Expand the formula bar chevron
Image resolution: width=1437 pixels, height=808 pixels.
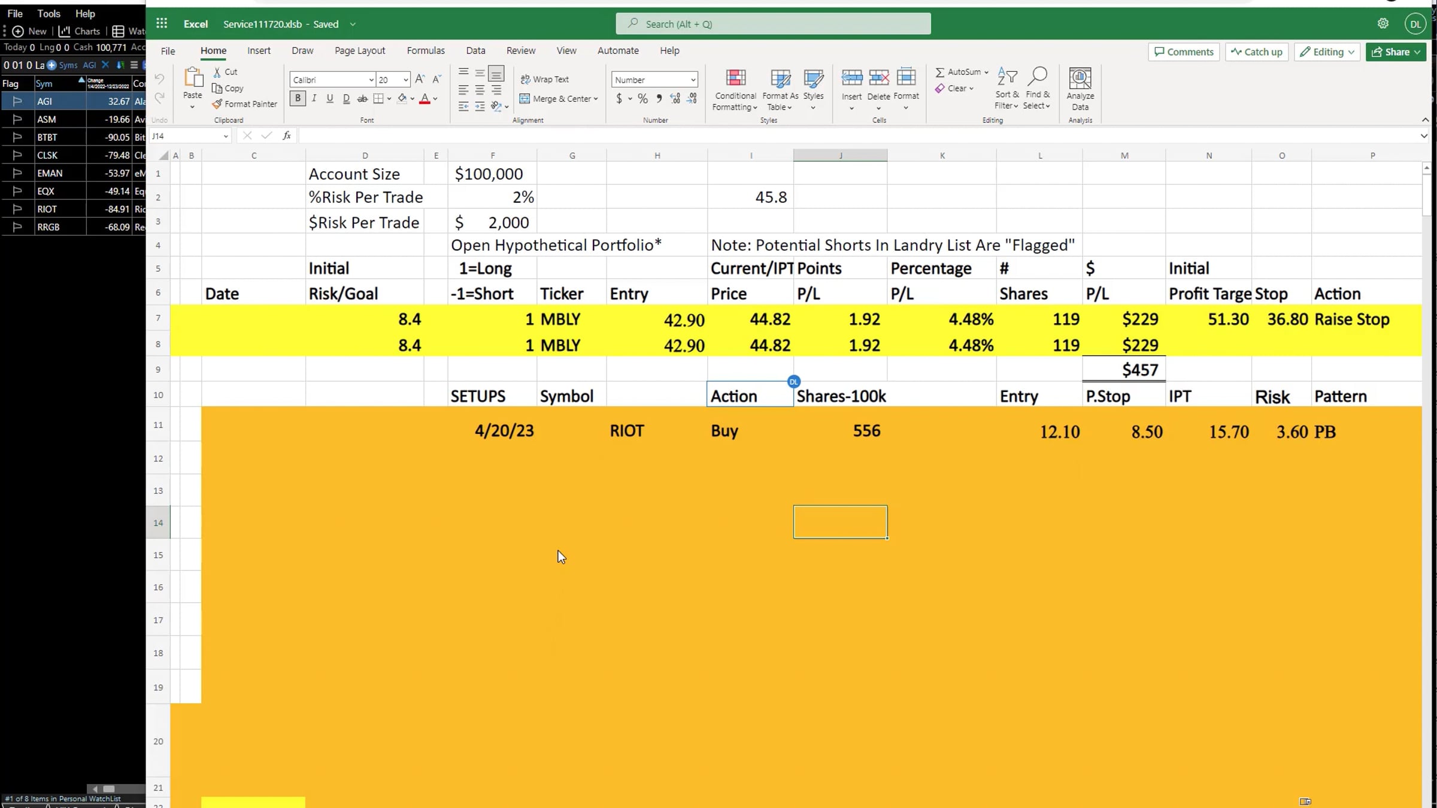click(1424, 136)
